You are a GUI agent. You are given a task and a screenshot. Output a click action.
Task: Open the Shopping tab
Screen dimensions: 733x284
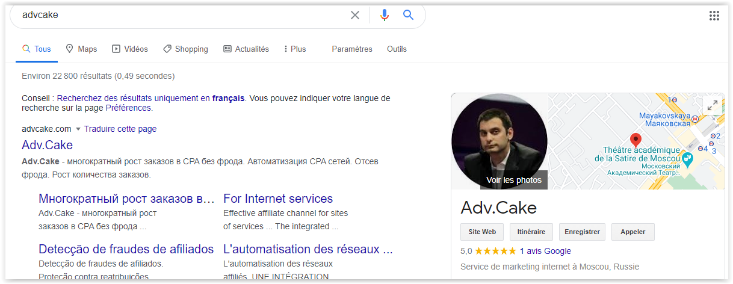tap(185, 49)
